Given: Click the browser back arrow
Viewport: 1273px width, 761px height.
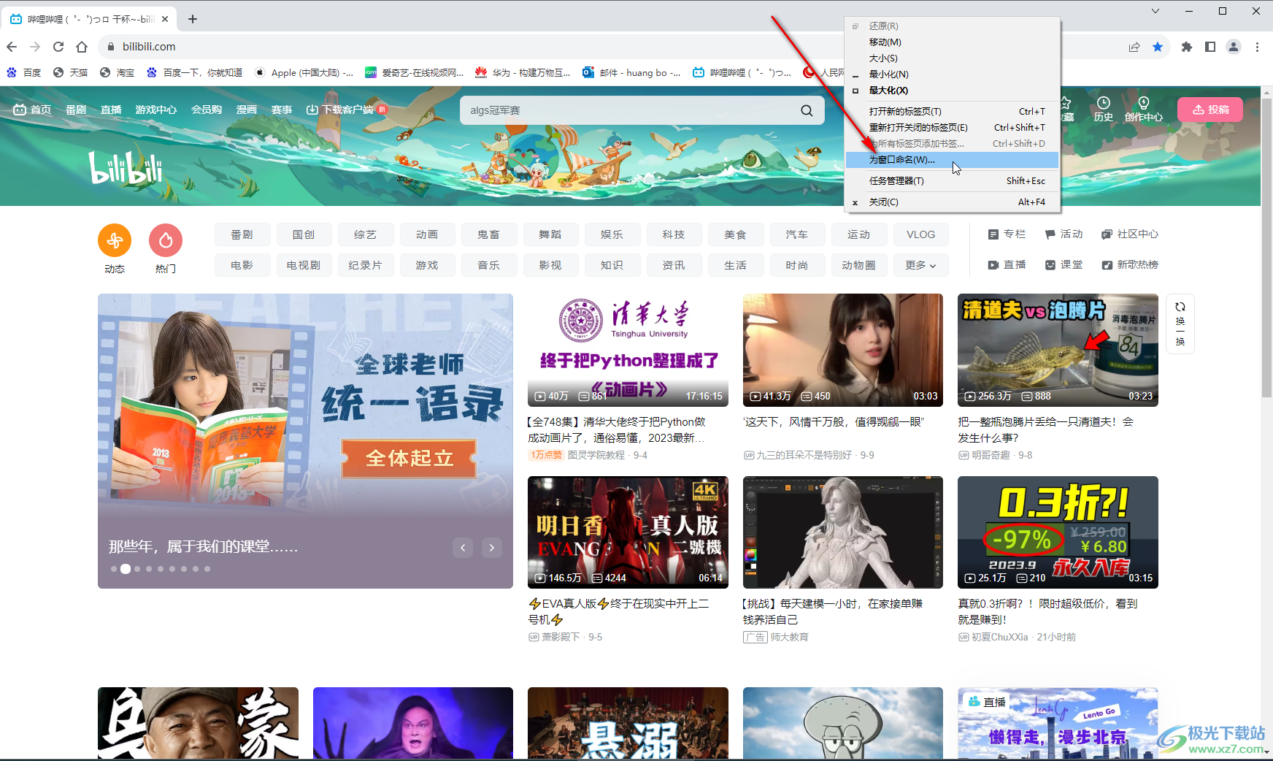Looking at the screenshot, I should (x=12, y=47).
